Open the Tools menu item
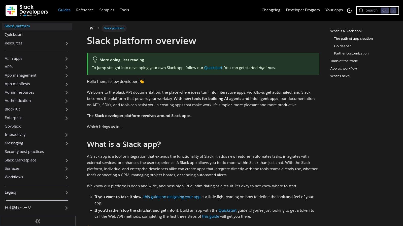 [x=124, y=10]
